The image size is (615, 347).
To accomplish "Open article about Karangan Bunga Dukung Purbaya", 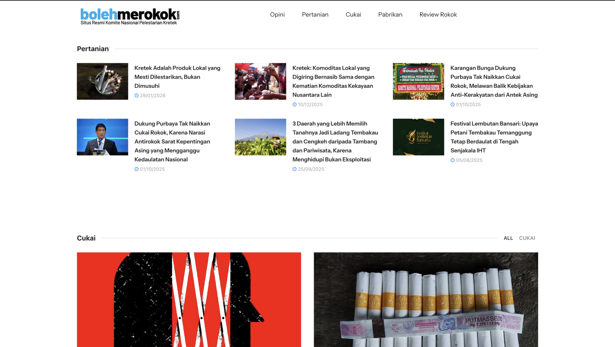I will (x=494, y=81).
